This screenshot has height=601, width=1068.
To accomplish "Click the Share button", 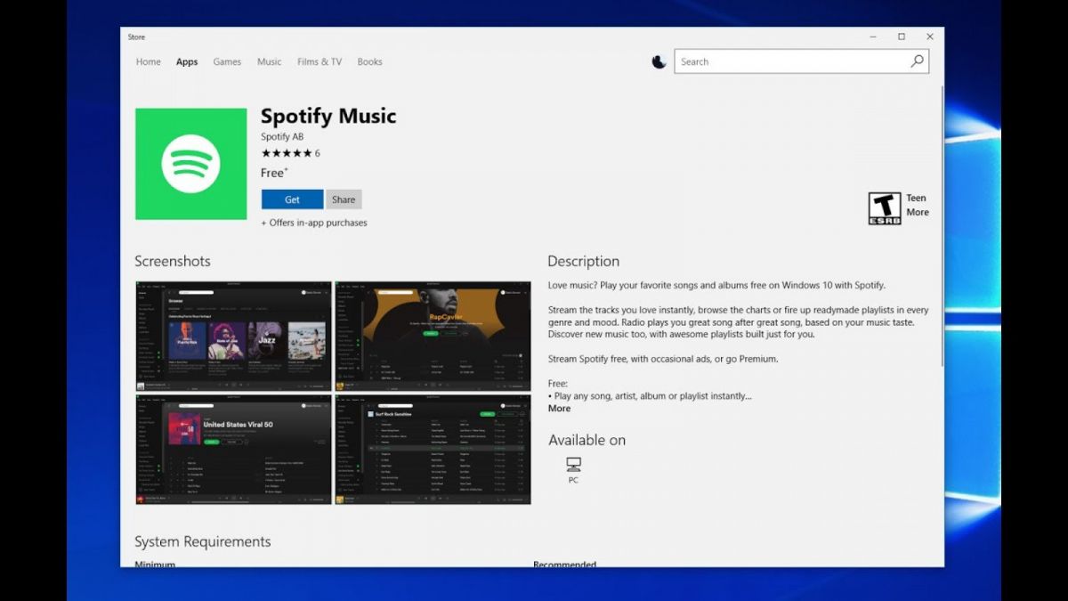I will click(x=344, y=199).
